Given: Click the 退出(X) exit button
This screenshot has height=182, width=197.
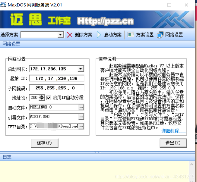Looking at the screenshot, I should point(173,143).
